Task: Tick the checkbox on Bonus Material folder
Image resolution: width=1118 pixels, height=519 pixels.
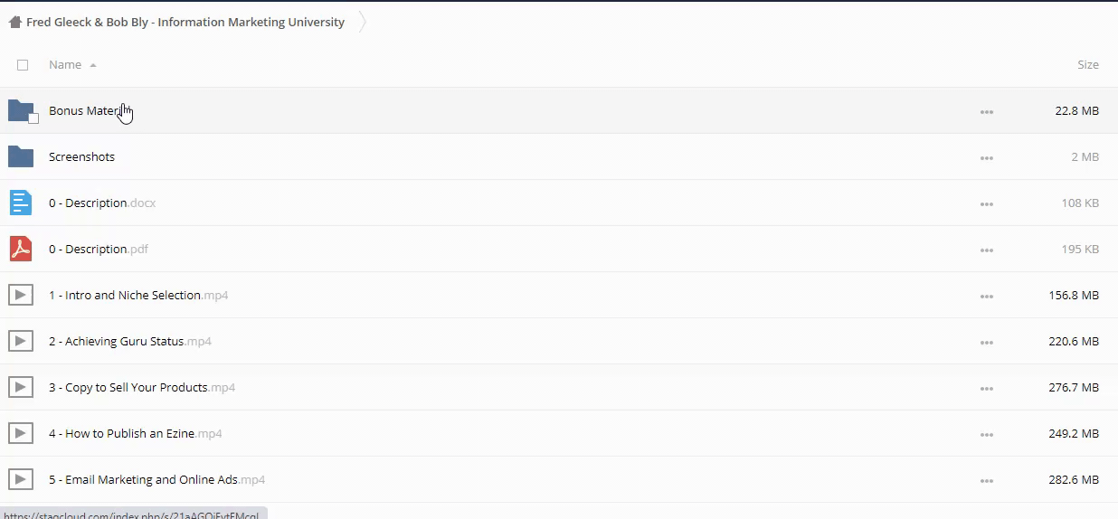Action: pos(33,118)
